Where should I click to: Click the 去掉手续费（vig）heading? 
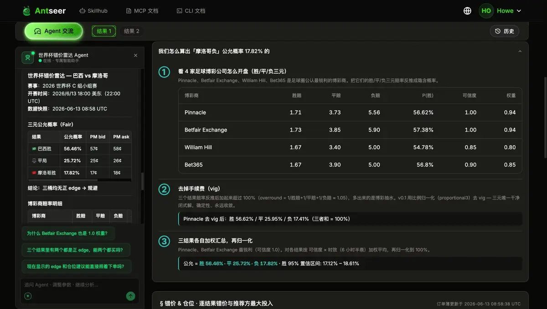[x=199, y=188]
